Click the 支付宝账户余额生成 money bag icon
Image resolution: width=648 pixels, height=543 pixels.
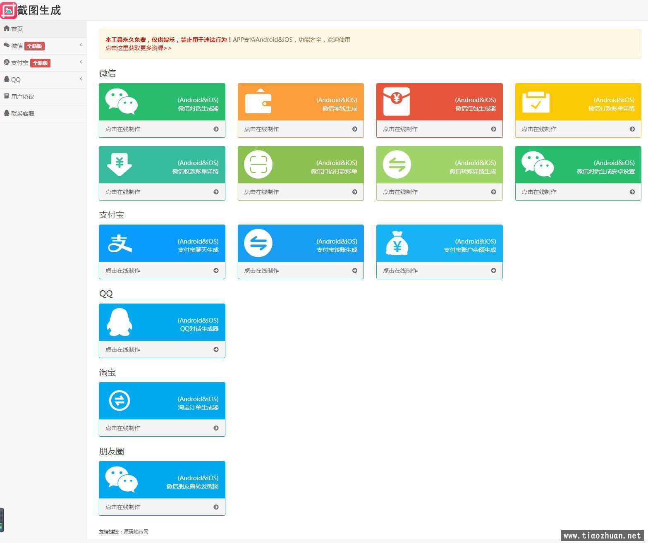click(x=397, y=243)
